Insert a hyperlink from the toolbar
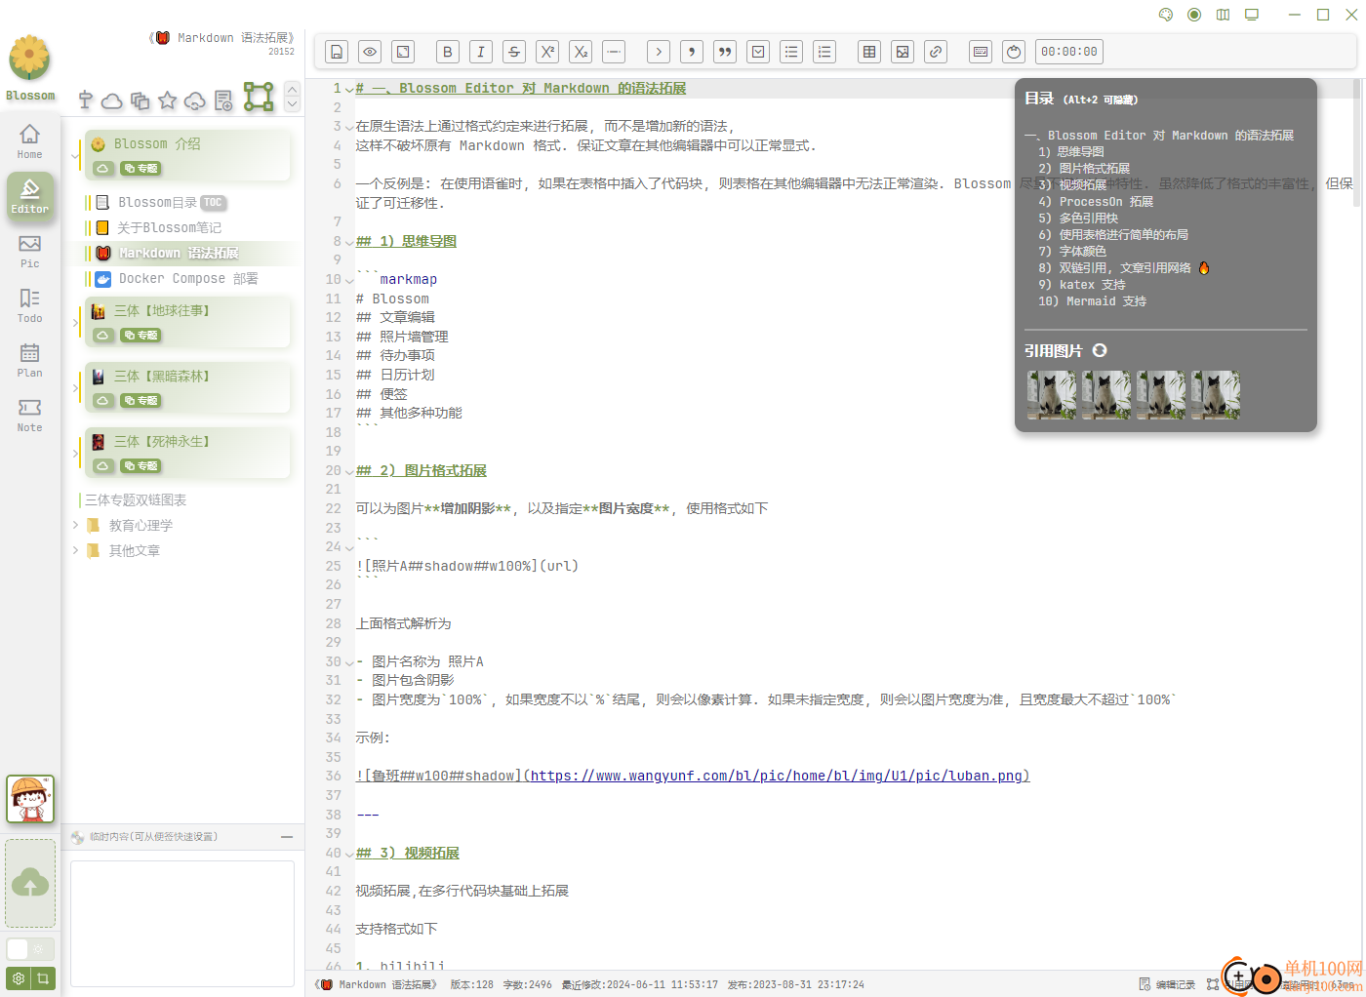1366x997 pixels. (x=936, y=52)
